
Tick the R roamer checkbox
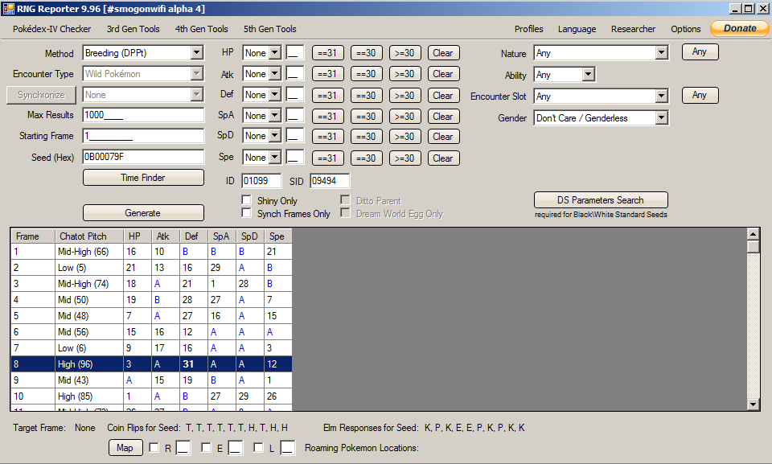(x=154, y=447)
